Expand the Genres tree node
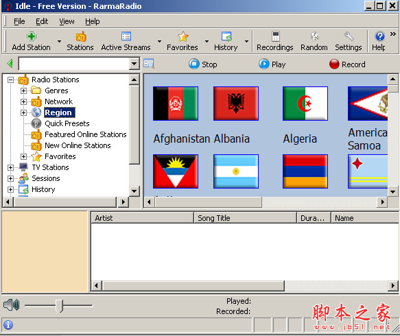This screenshot has height=336, width=400. (x=23, y=91)
